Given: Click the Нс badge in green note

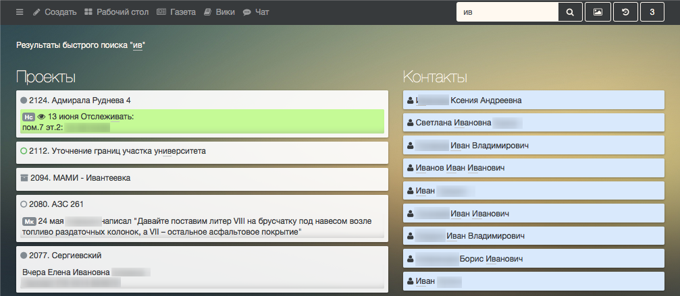Looking at the screenshot, I should [x=28, y=117].
